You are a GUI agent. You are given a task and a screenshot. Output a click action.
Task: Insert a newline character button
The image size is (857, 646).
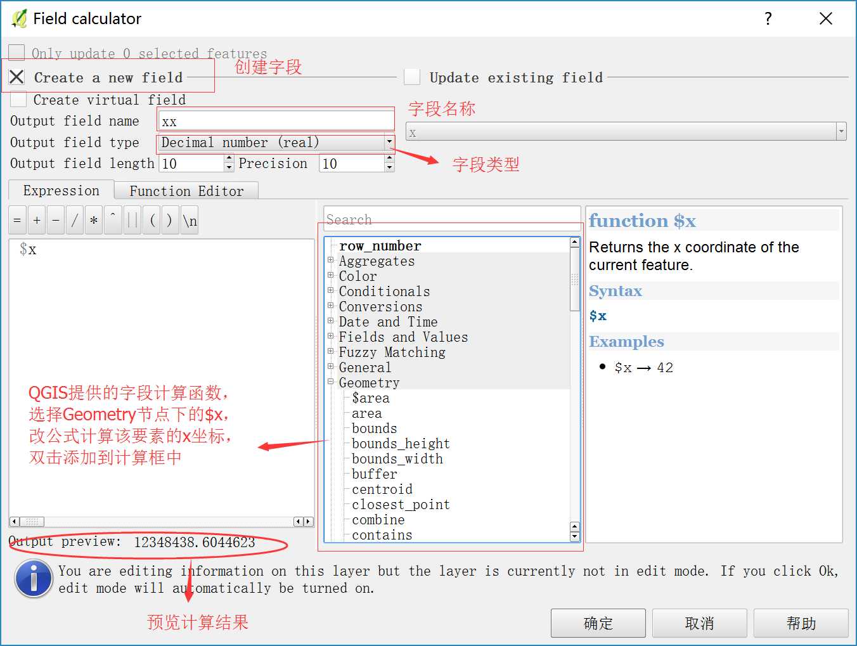(x=190, y=221)
